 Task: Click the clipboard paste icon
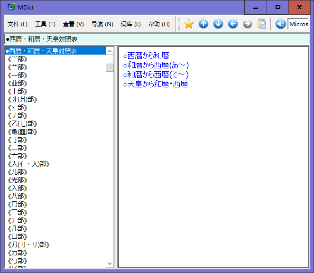pos(262,24)
